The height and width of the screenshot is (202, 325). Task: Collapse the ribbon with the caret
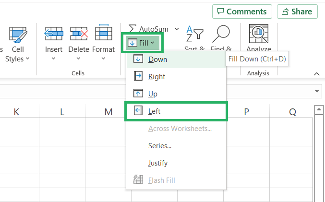pyautogui.click(x=316, y=73)
